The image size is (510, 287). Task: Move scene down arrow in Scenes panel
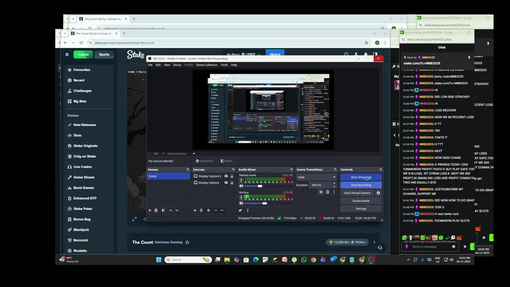click(177, 210)
